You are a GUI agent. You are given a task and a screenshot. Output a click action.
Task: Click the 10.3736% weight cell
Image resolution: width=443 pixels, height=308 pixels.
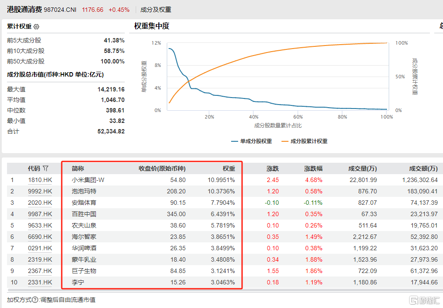(221, 191)
